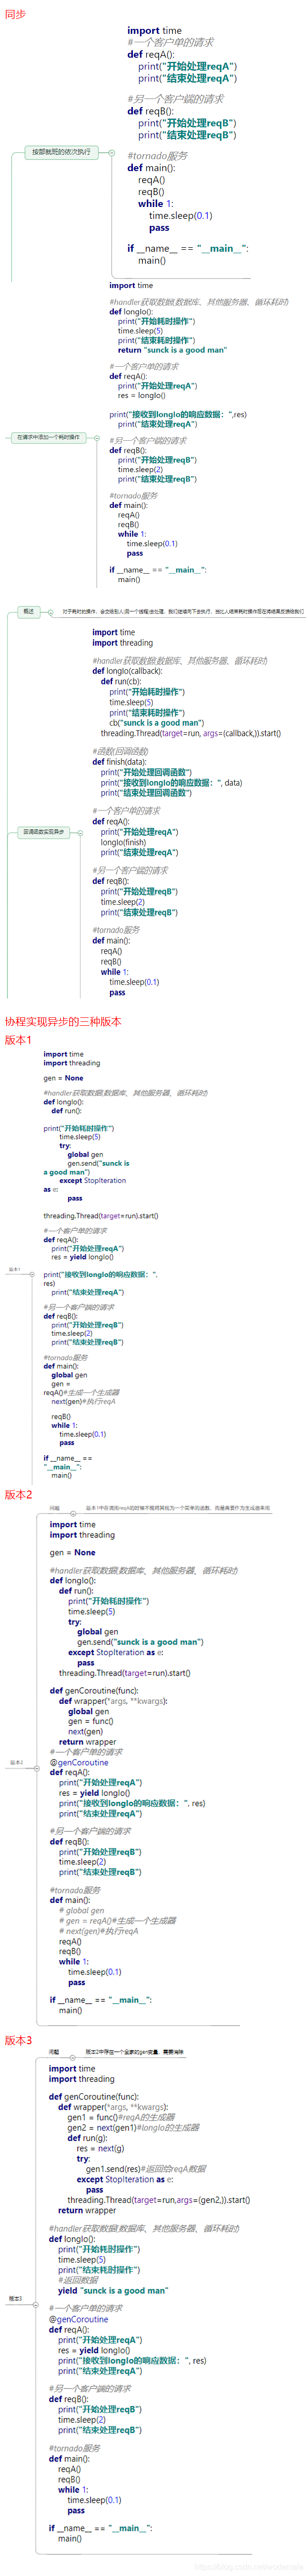Screen dimensions: 308x2576
Task: Select the node 回调函数实现异步
Action: click(x=43, y=831)
